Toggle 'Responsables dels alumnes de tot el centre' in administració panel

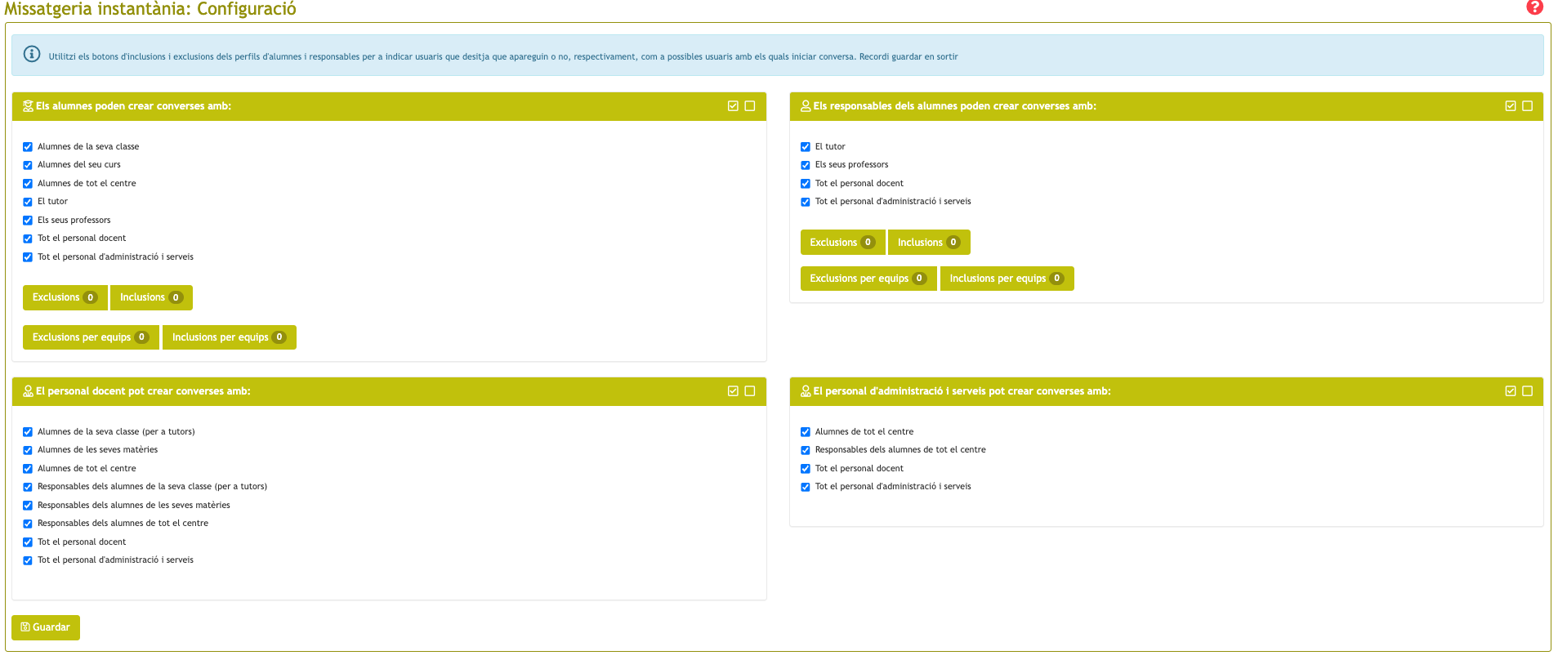[806, 450]
